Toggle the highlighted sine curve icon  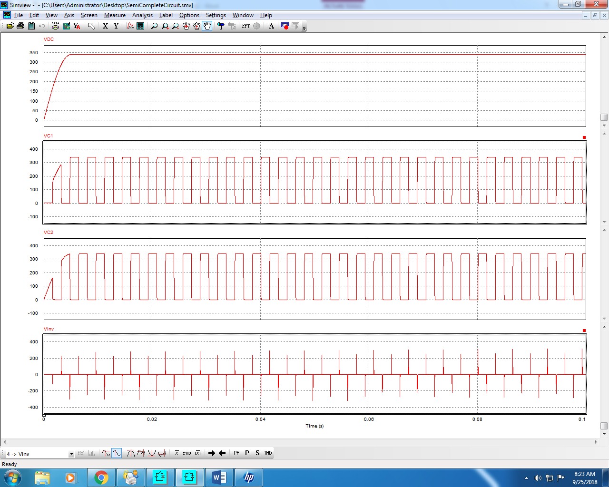click(x=117, y=453)
